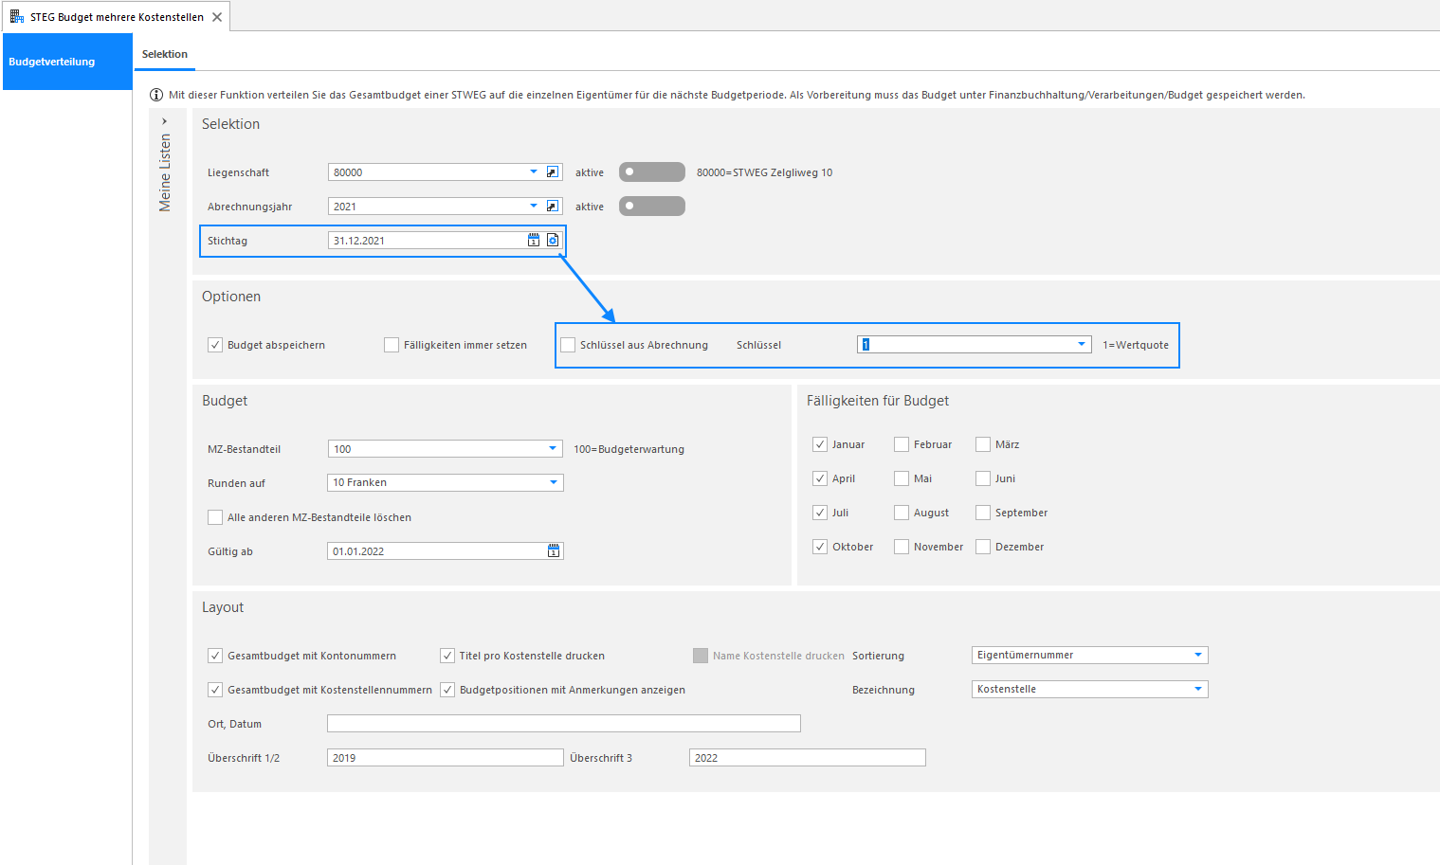Open the Sortierung Eigentümernummer dropdown

coord(1198,656)
